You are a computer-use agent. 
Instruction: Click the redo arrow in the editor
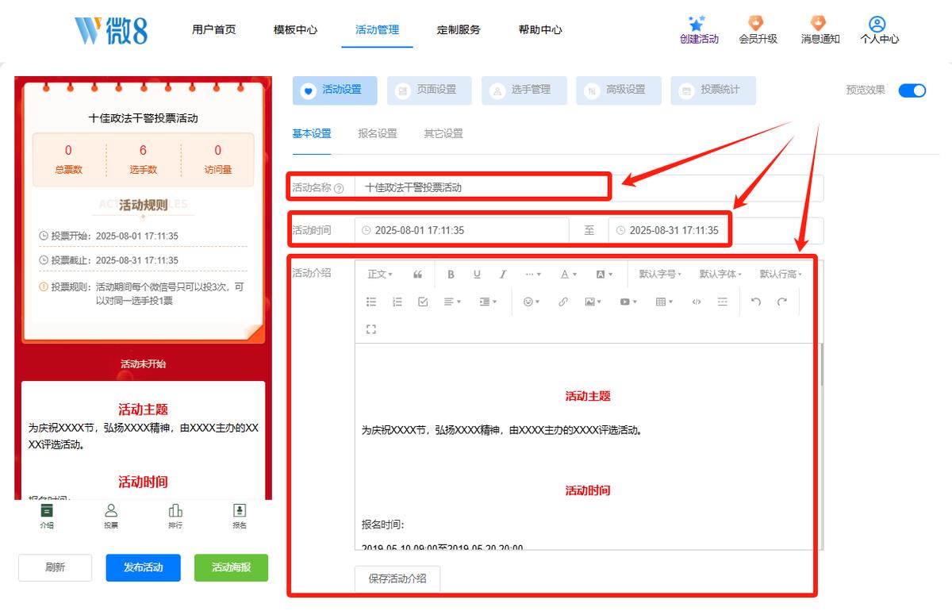[x=782, y=302]
